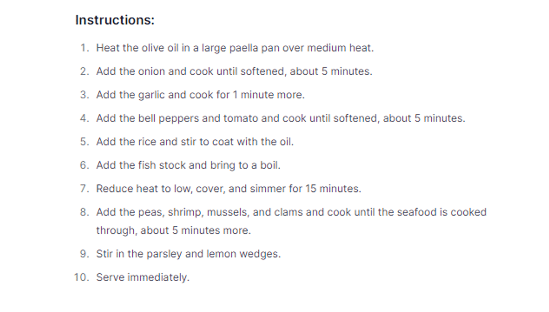The image size is (549, 312).
Task: Click the reduce heat and simmer step
Action: tap(228, 189)
